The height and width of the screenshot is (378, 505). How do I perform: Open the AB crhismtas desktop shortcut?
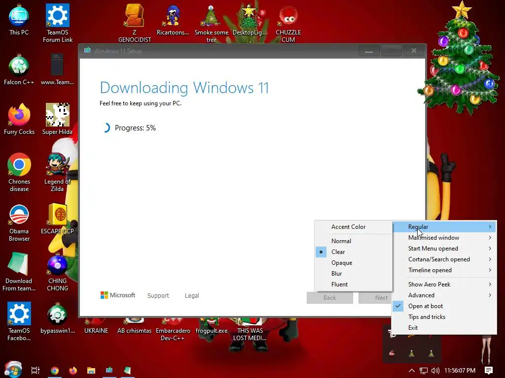[134, 326]
